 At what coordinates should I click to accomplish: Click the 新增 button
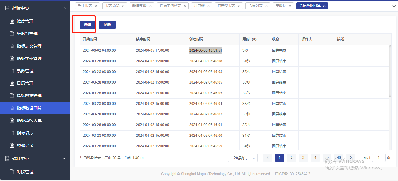point(88,25)
